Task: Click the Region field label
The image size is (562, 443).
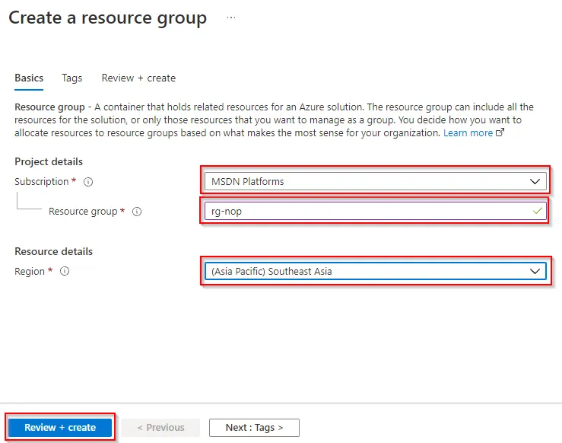Action: 30,272
